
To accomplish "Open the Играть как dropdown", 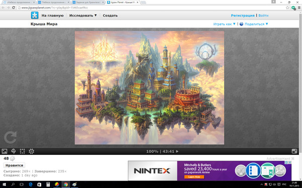I will [x=224, y=24].
